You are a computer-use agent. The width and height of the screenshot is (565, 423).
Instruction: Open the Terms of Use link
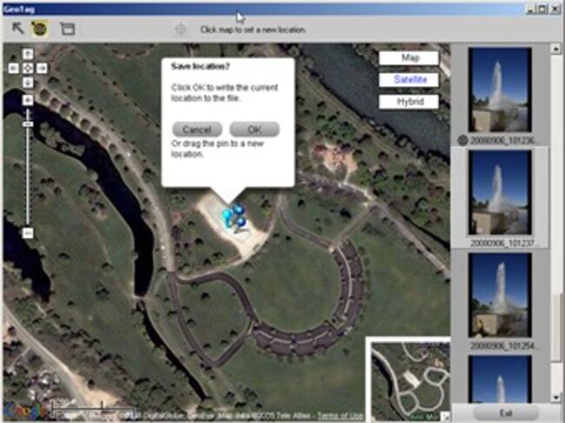[339, 416]
